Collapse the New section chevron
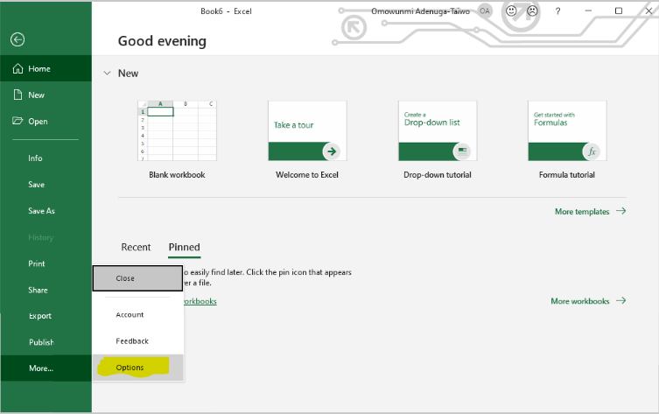Image resolution: width=659 pixels, height=414 pixels. (107, 74)
